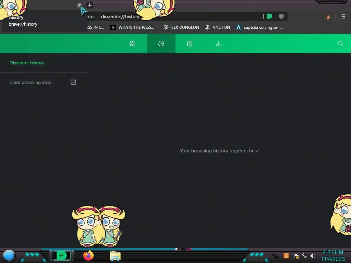Open Java tray icon
The image size is (351, 263).
(x=286, y=255)
